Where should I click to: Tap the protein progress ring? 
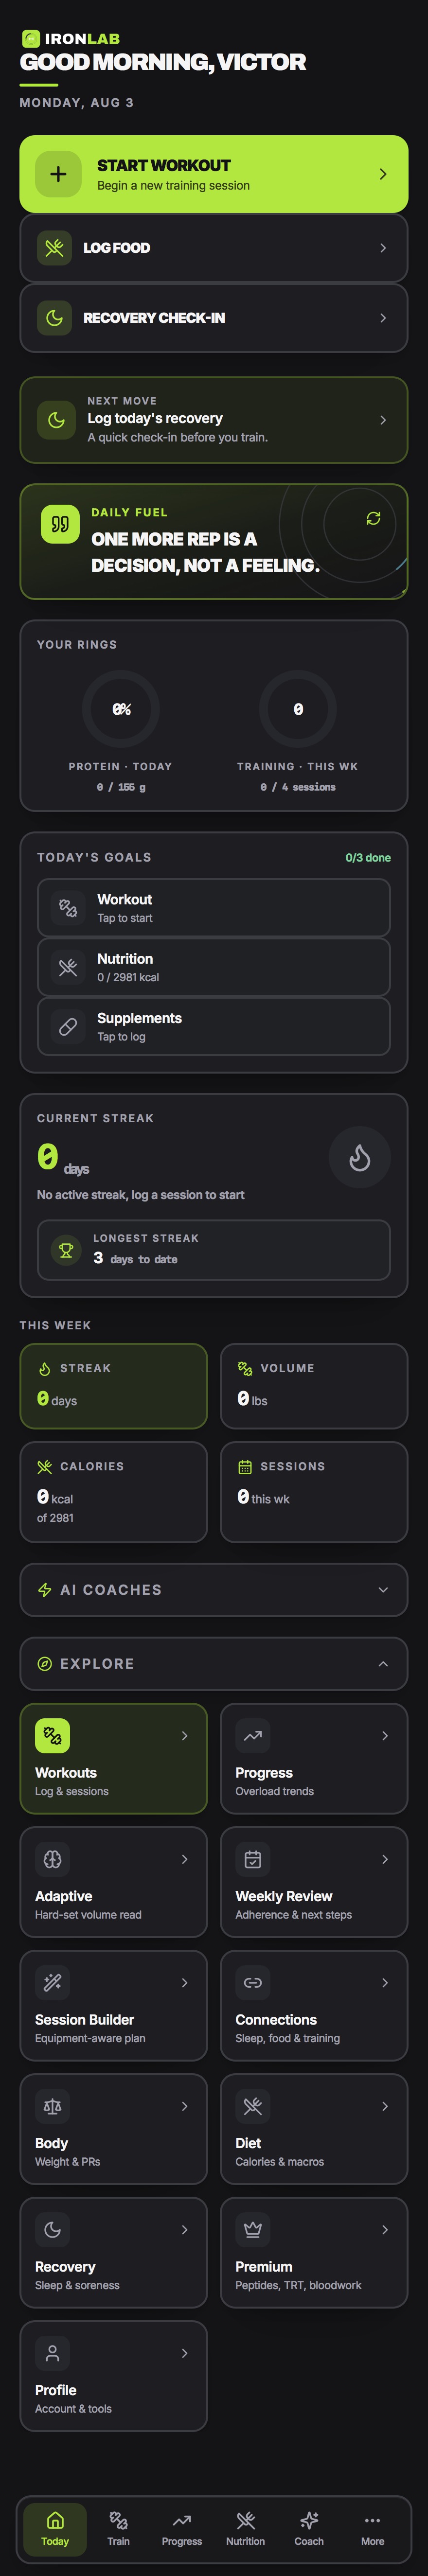pyautogui.click(x=121, y=709)
